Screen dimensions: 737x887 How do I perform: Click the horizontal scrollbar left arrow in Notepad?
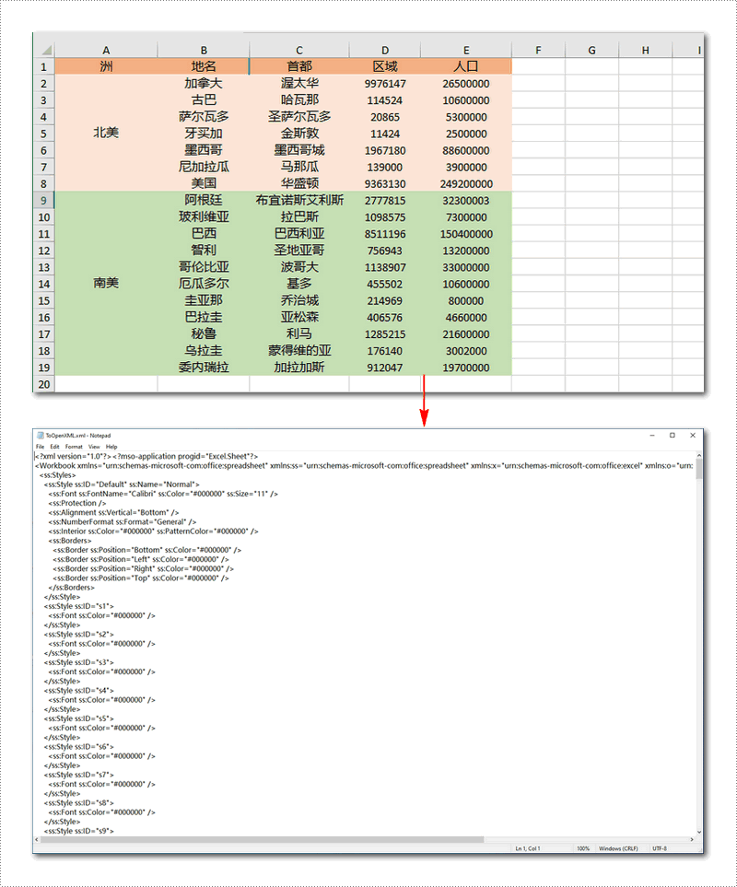[38, 839]
